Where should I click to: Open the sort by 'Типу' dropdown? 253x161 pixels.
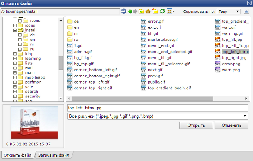point(229,12)
